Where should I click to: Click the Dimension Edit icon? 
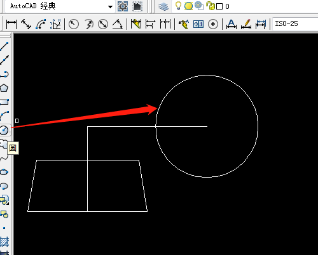232,24
